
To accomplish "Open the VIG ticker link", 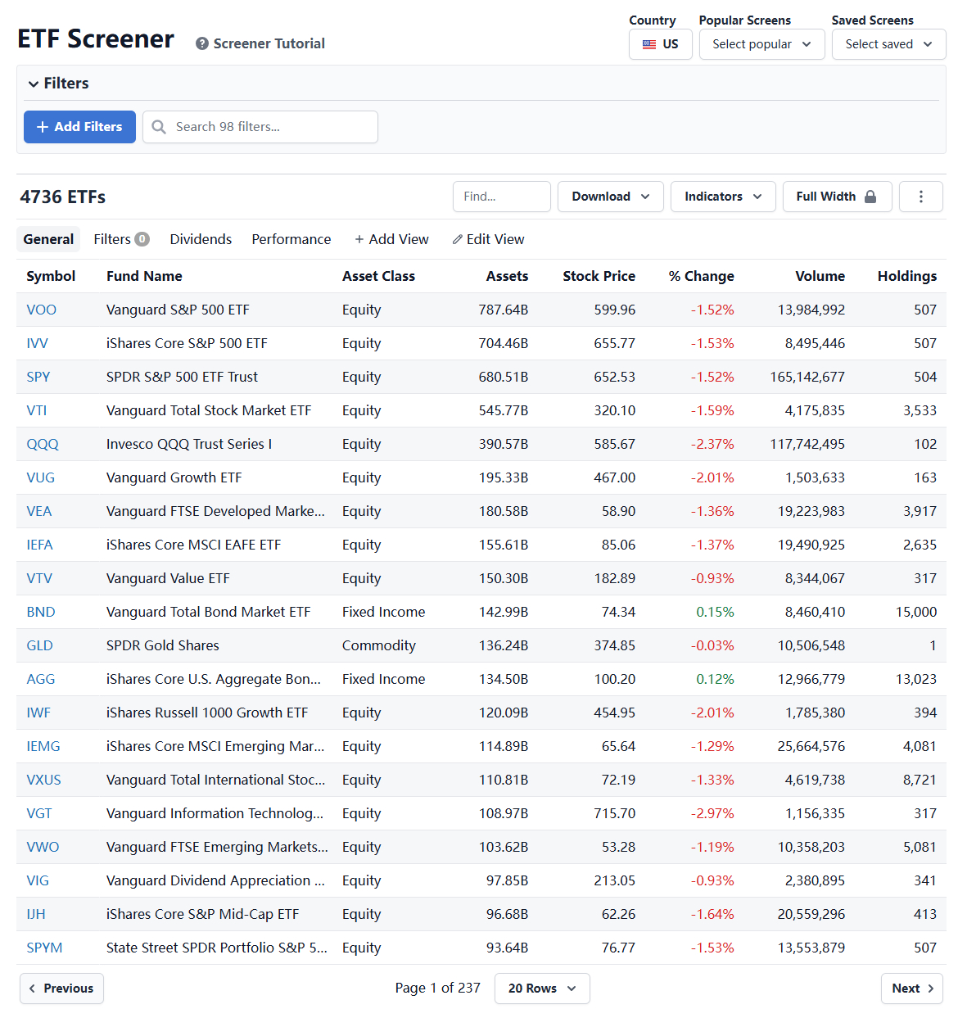I will 38,880.
